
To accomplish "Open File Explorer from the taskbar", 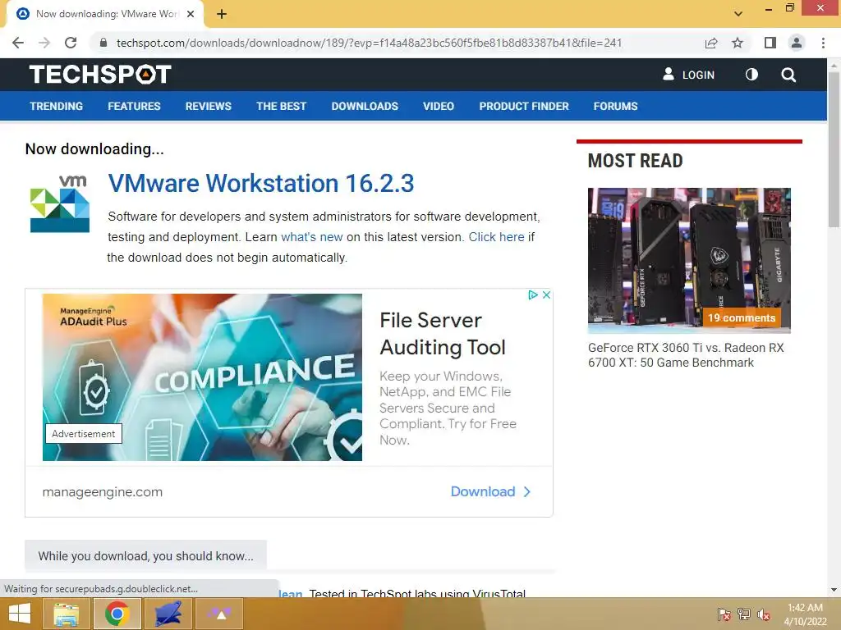I will (66, 614).
